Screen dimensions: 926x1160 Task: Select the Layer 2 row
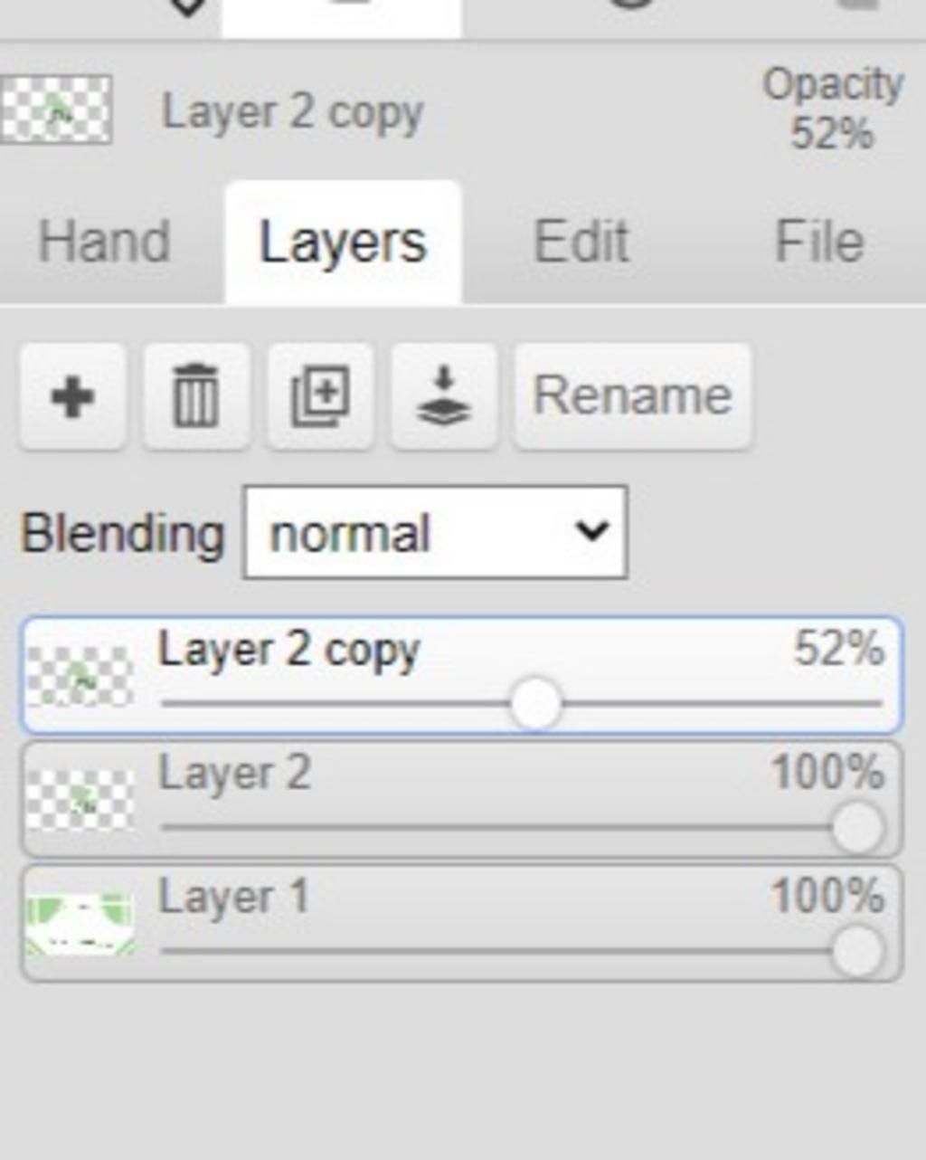461,800
